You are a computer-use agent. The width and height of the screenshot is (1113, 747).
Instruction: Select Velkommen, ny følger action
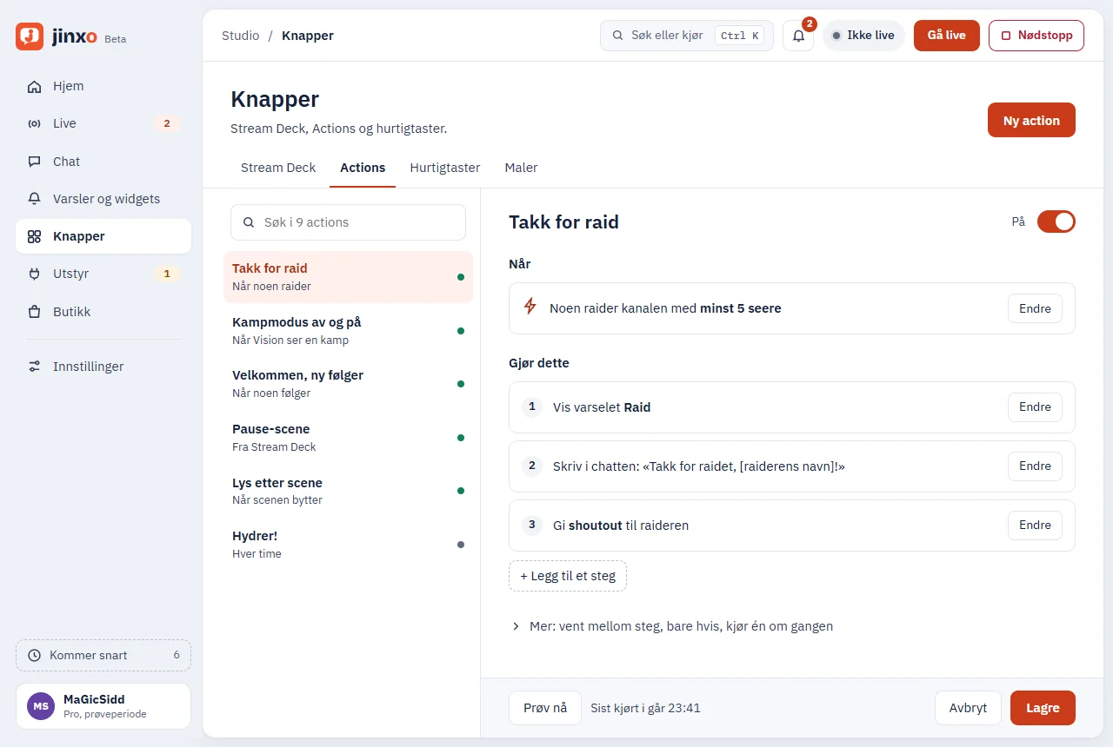[x=348, y=384]
